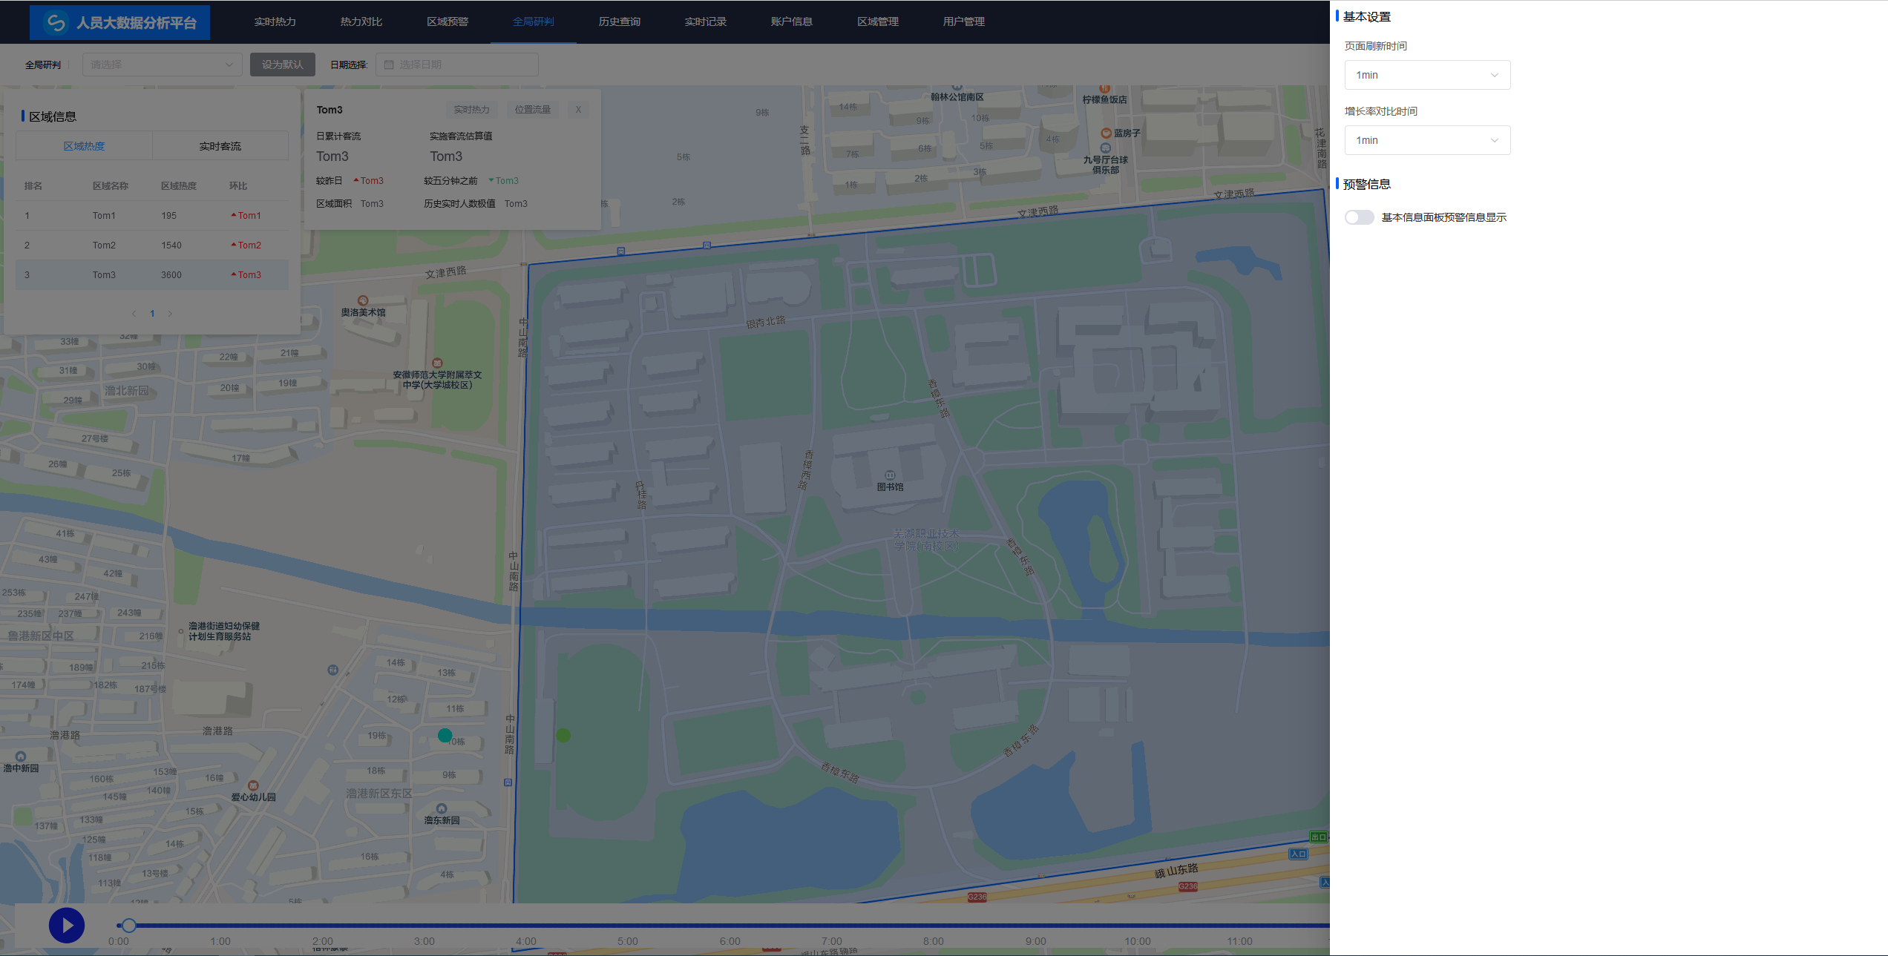Click the teal heat point marker on map
This screenshot has height=956, width=1888.
click(445, 735)
